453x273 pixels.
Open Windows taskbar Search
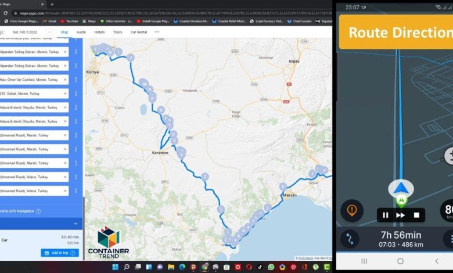[x=127, y=267]
